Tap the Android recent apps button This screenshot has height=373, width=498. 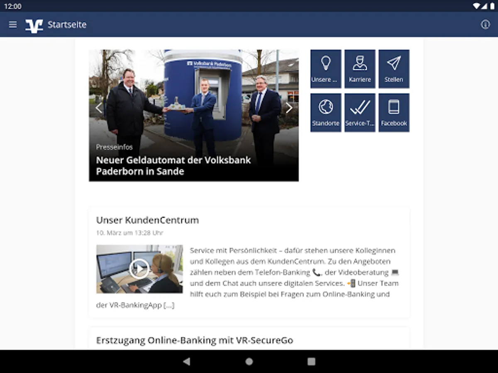[x=311, y=361]
